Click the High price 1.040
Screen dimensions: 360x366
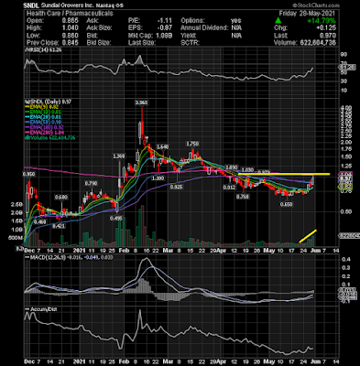pyautogui.click(x=70, y=28)
